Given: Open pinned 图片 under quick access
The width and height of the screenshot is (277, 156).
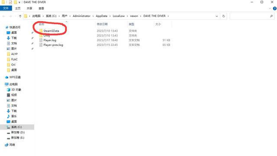Looking at the screenshot, I should click(x=14, y=49).
